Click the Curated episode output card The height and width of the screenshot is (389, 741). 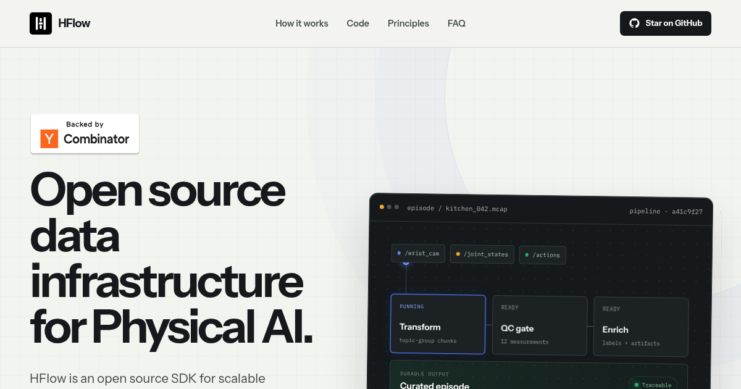(537, 375)
